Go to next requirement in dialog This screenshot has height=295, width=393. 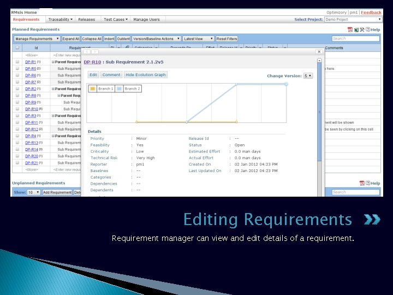(x=95, y=52)
